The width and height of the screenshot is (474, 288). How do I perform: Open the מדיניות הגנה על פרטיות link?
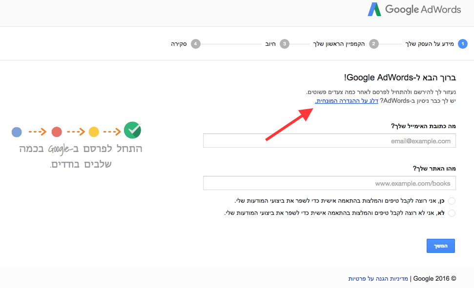[378, 279]
